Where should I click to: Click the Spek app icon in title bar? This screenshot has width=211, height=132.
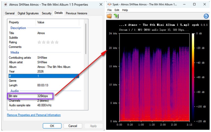[x=109, y=4]
